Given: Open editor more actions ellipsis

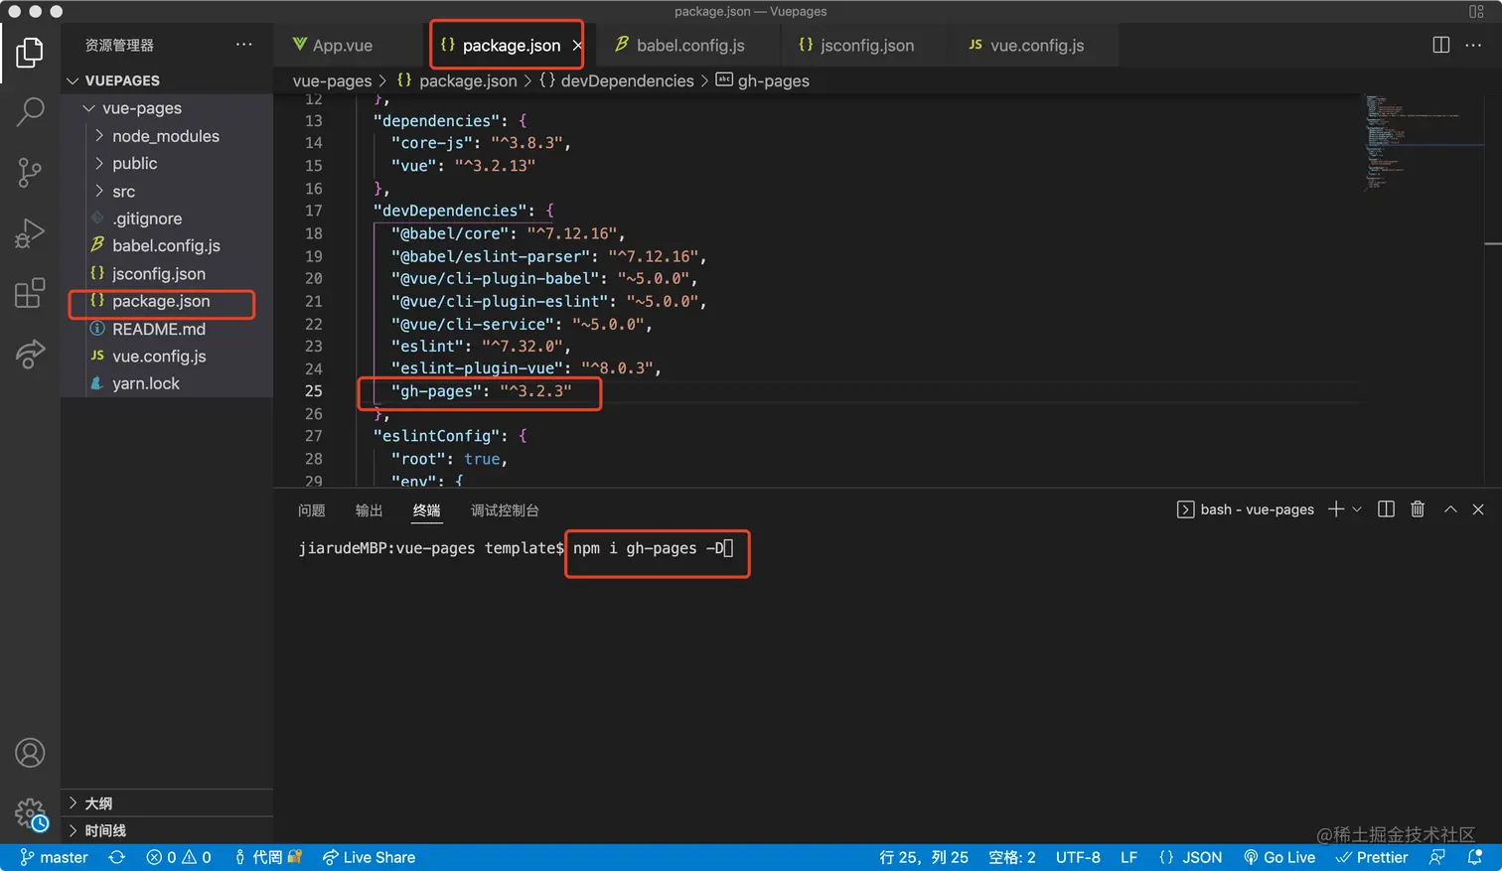Looking at the screenshot, I should pyautogui.click(x=1473, y=45).
